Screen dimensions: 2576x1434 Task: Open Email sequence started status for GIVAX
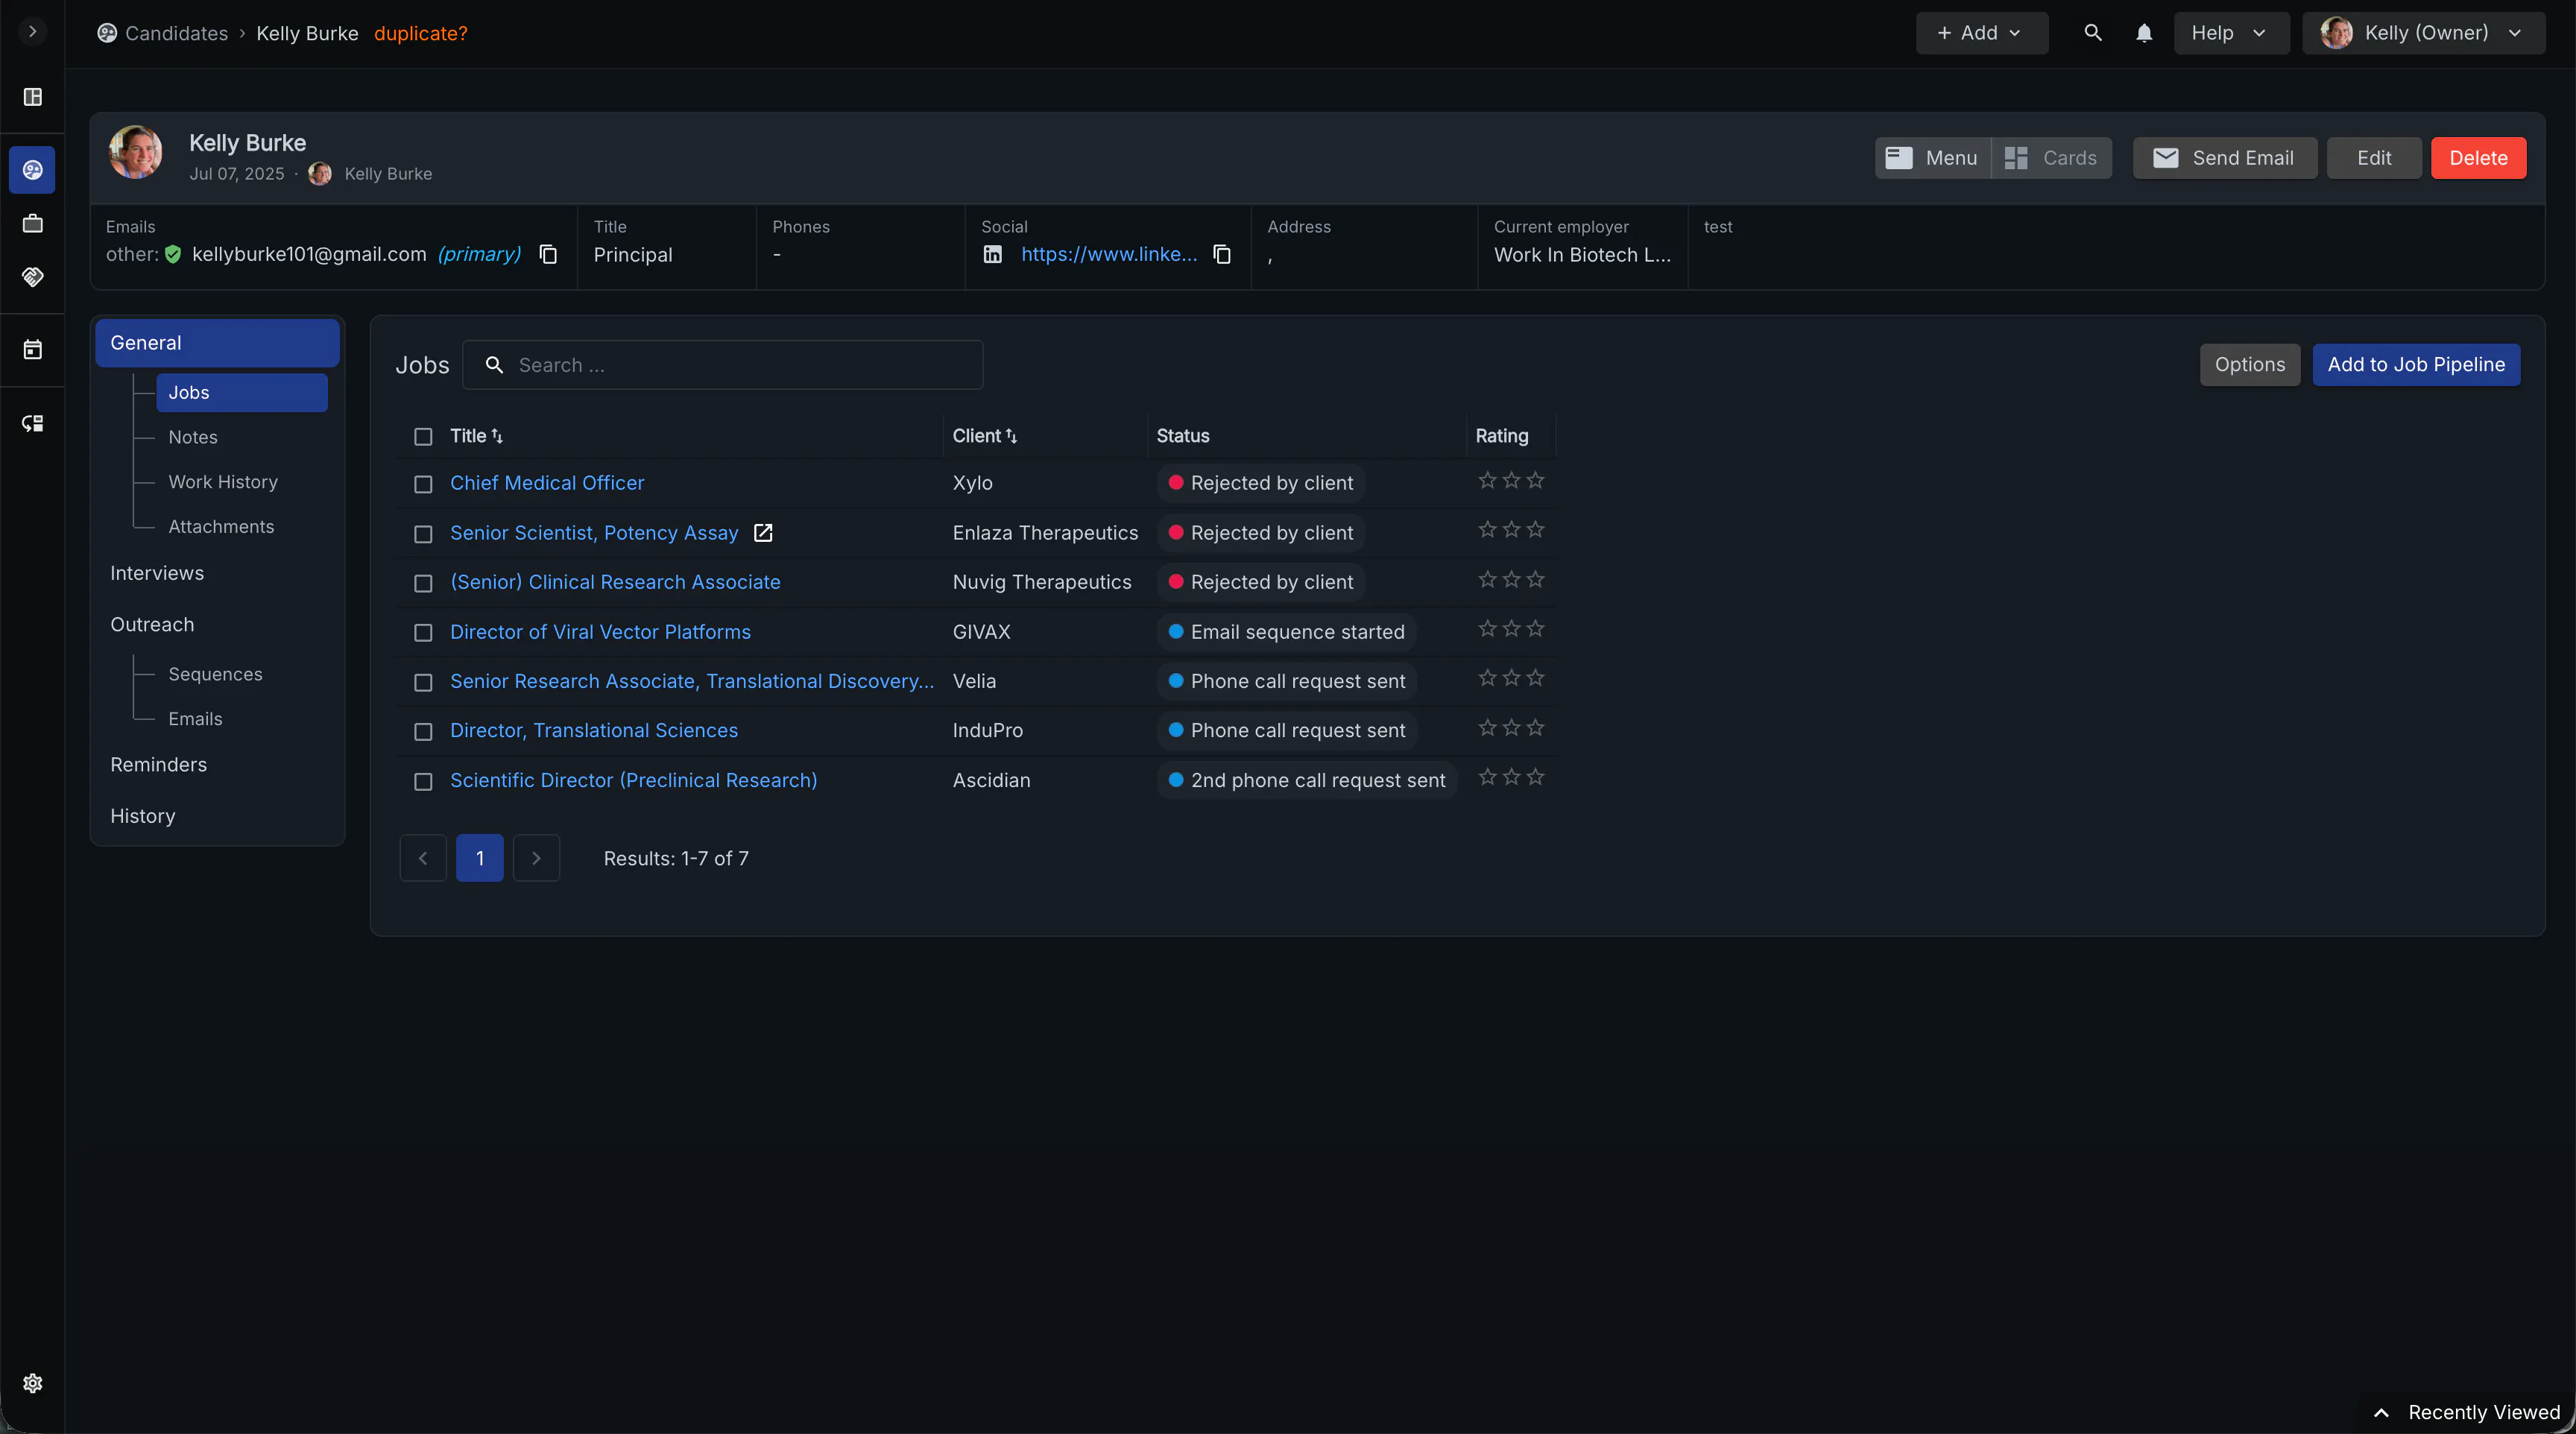coord(1287,632)
